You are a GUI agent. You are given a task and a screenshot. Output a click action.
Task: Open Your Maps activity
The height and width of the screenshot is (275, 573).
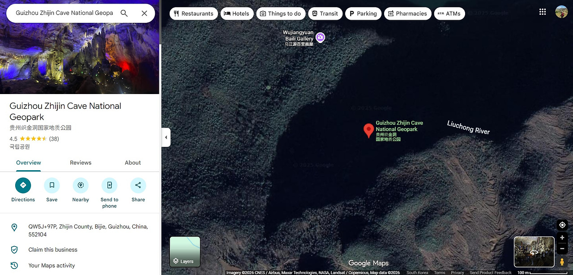click(51, 266)
